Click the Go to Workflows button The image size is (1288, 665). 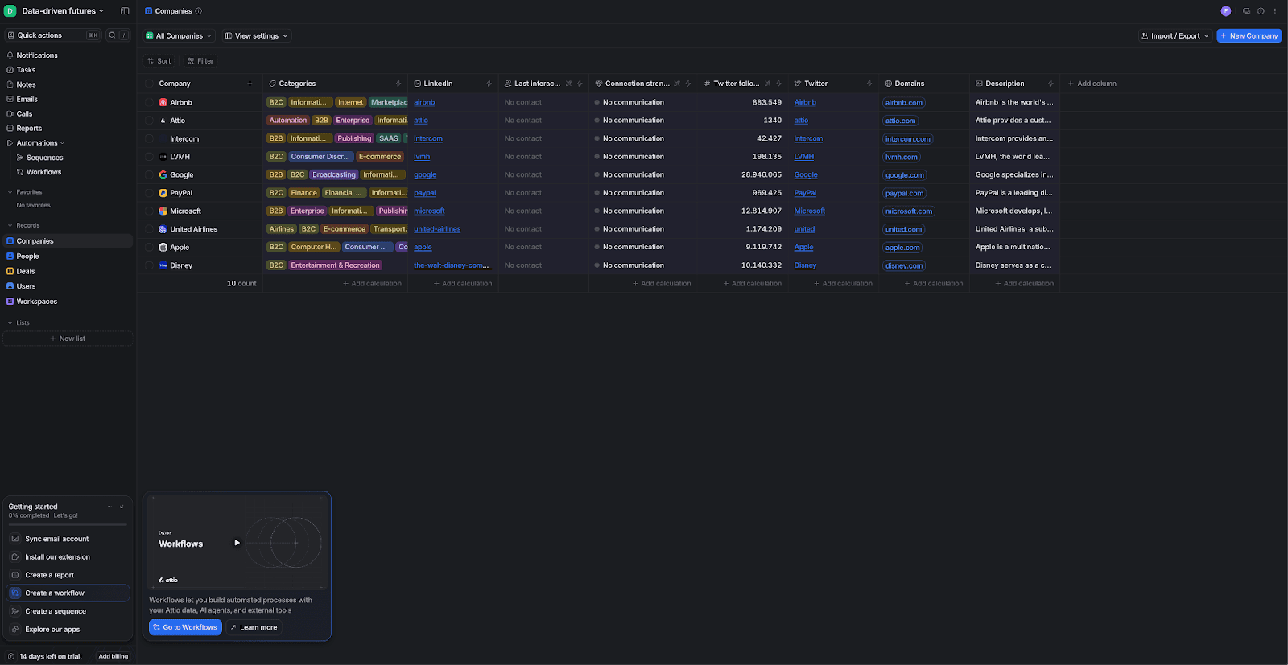click(185, 627)
